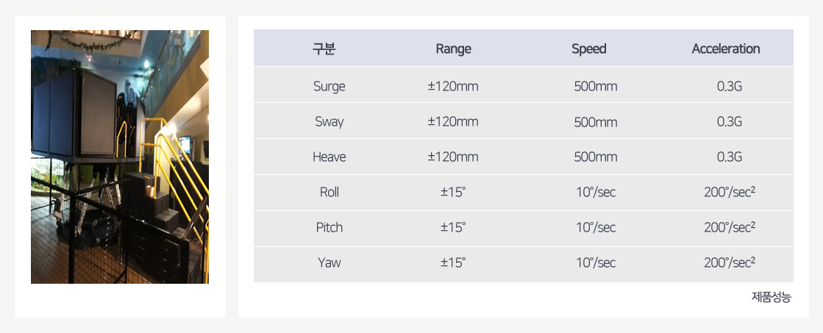Select the Surge acceleration 0.3G cell
Screen dimensions: 823x333
tap(730, 86)
